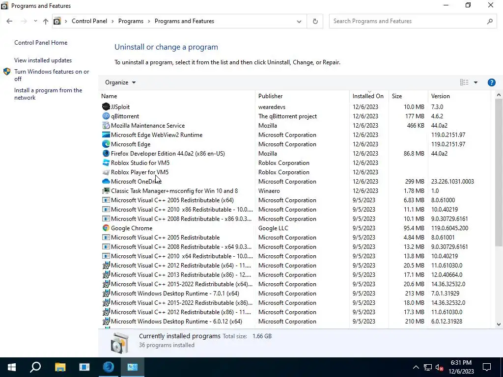Click Winaero publisher cell
503x377 pixels.
(269, 191)
